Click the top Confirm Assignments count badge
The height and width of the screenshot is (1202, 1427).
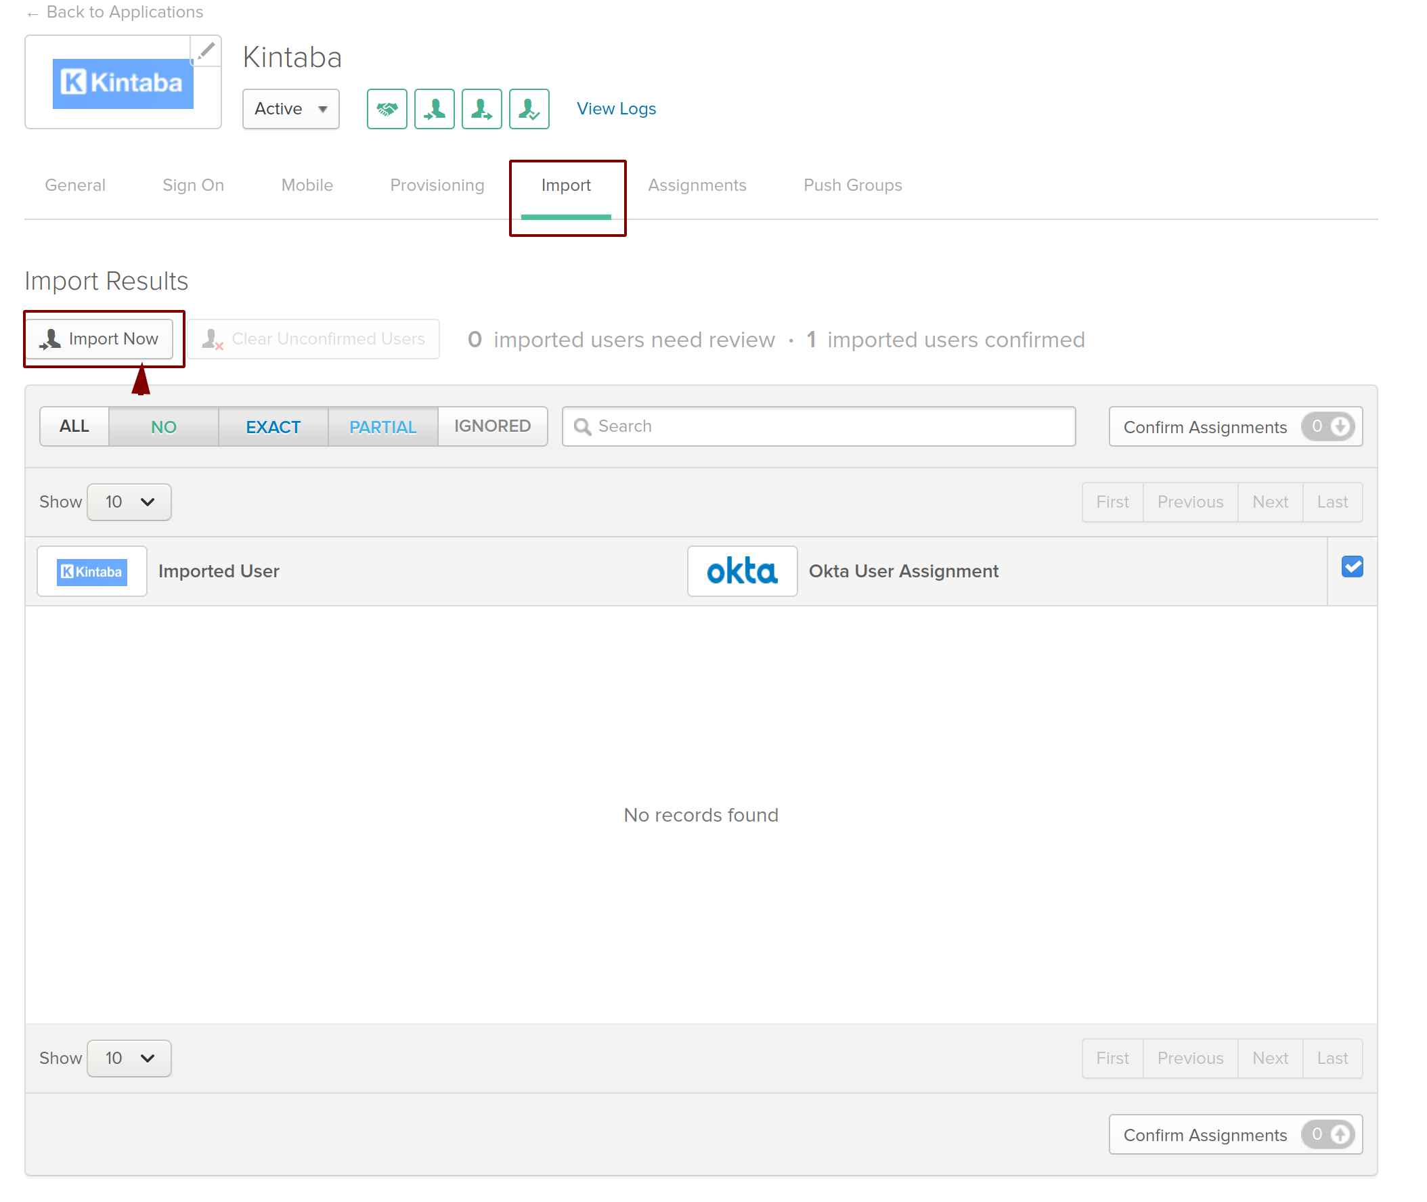1328,426
